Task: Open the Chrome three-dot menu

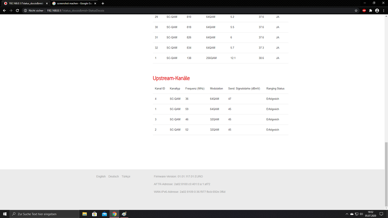Action: pyautogui.click(x=384, y=10)
